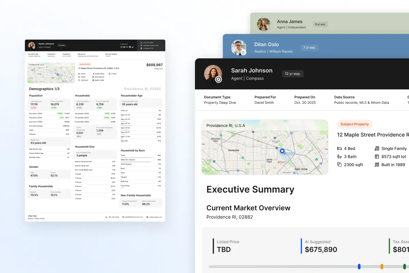Image resolution: width=409 pixels, height=273 pixels.
Task: Click the Subject Property badge
Action: pyautogui.click(x=354, y=124)
